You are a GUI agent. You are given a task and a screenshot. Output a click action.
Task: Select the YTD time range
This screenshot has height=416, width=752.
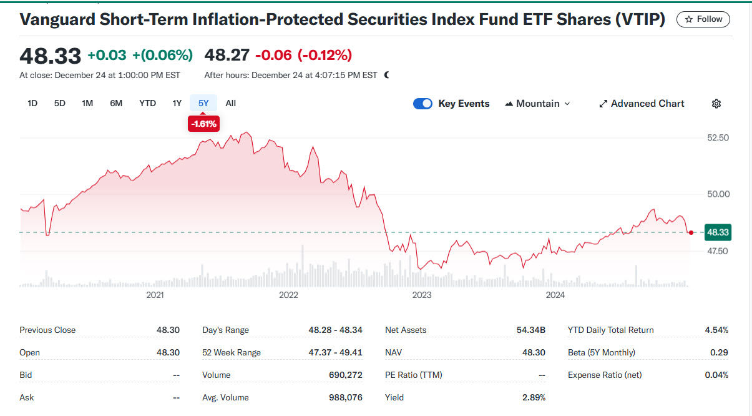[147, 103]
